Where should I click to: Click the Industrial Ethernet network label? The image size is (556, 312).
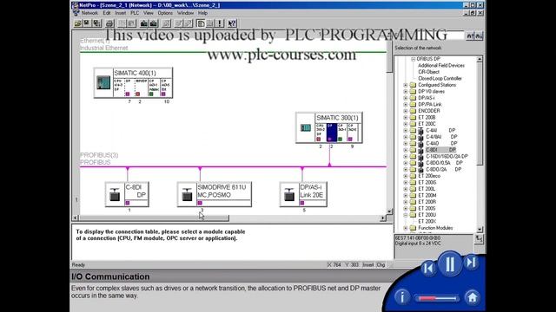pos(104,48)
